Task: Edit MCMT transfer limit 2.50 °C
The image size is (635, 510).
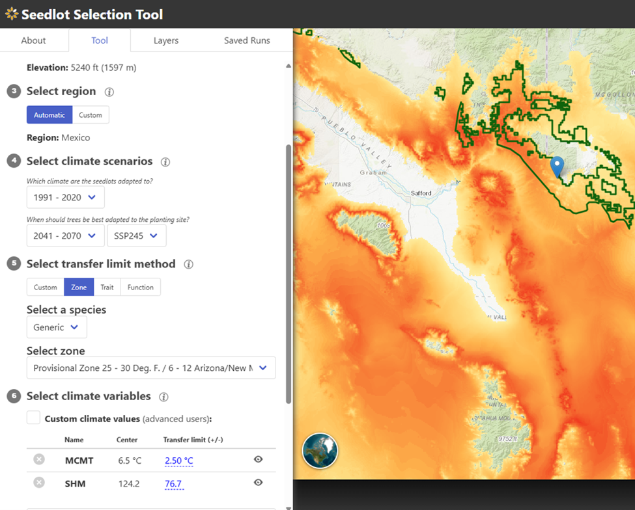Action: 179,461
